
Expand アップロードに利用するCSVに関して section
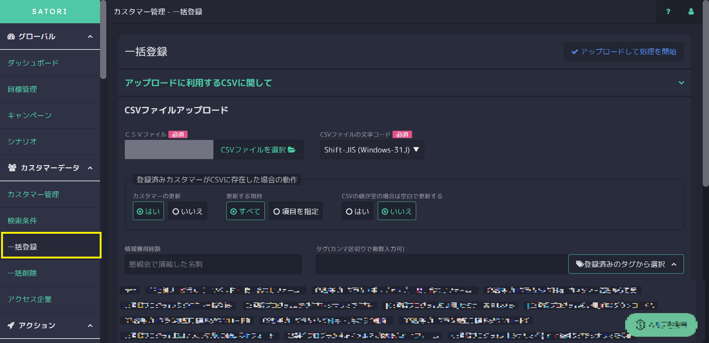(681, 83)
